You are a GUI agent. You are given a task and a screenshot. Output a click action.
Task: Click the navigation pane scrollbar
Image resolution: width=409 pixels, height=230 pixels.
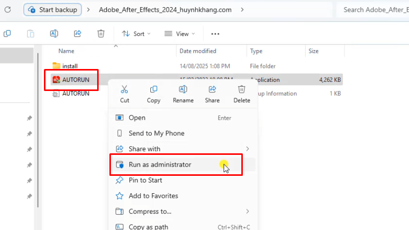[x=38, y=130]
